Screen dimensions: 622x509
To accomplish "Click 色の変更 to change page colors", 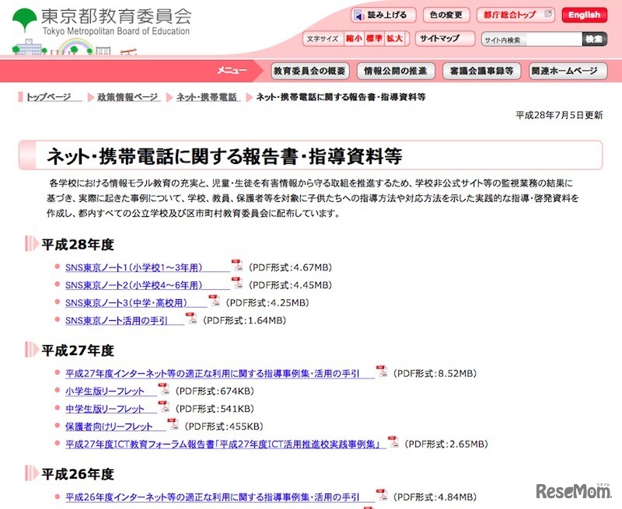I will (446, 14).
